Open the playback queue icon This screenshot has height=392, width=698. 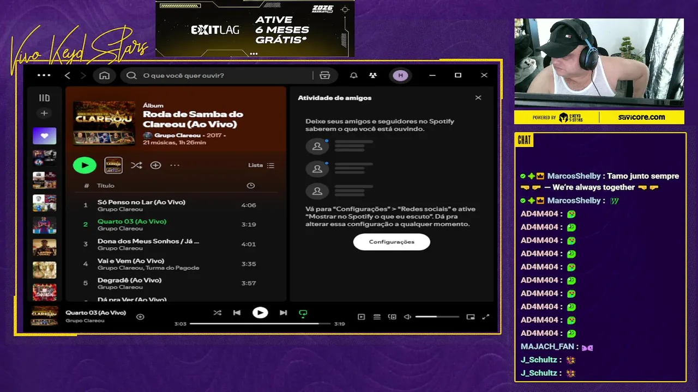tap(377, 317)
